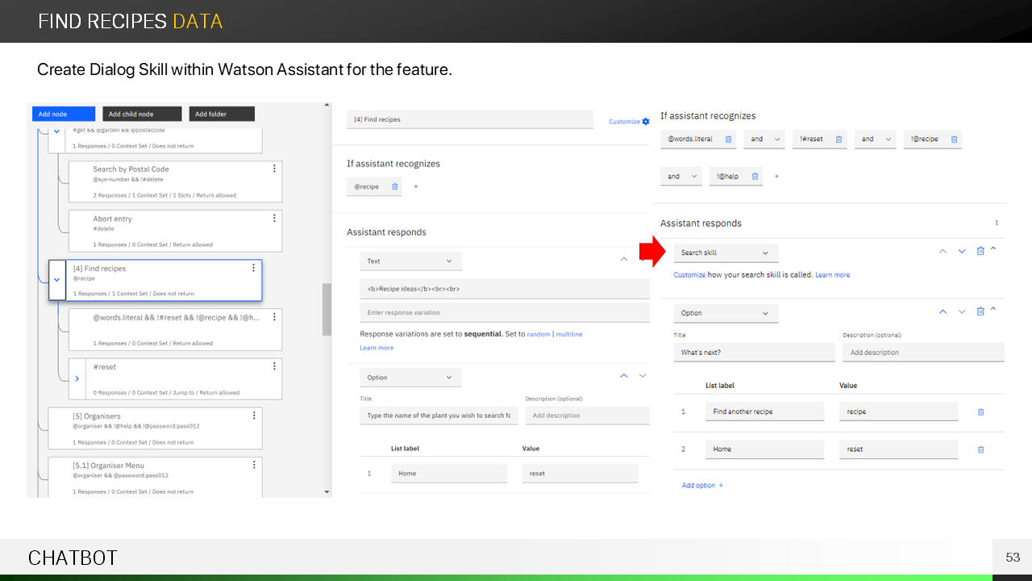Delete the @words.literal condition
This screenshot has height=581, width=1032.
coord(728,139)
